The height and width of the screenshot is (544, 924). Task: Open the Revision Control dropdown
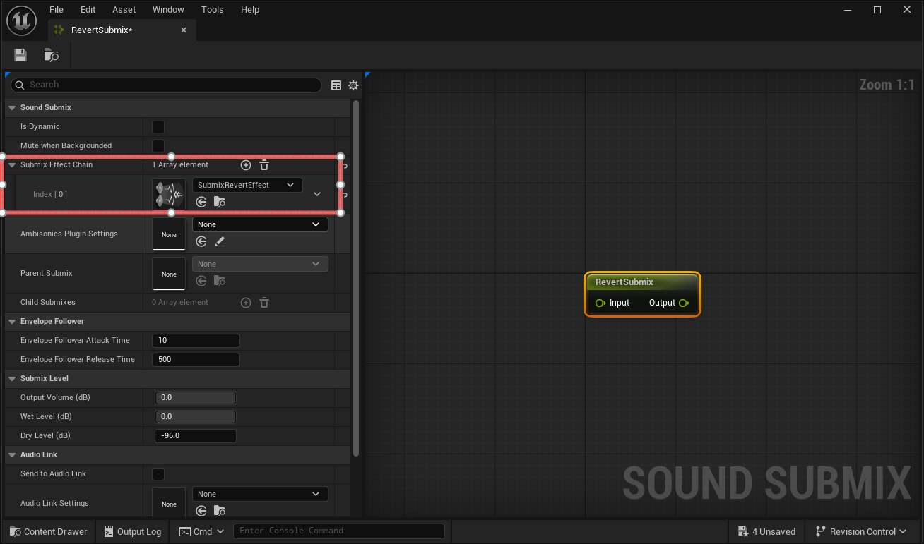pyautogui.click(x=862, y=531)
